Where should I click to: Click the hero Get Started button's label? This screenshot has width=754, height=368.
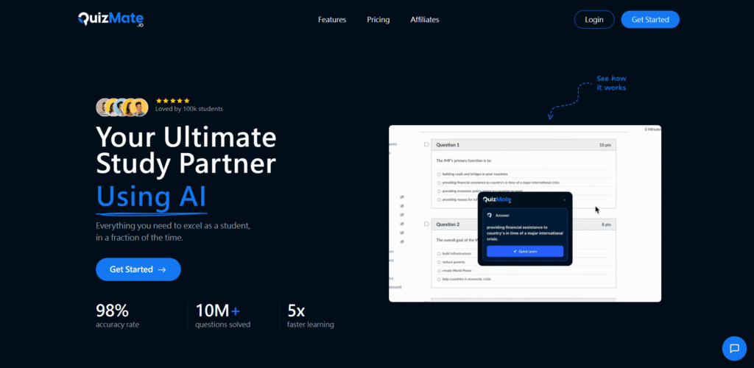pyautogui.click(x=131, y=269)
